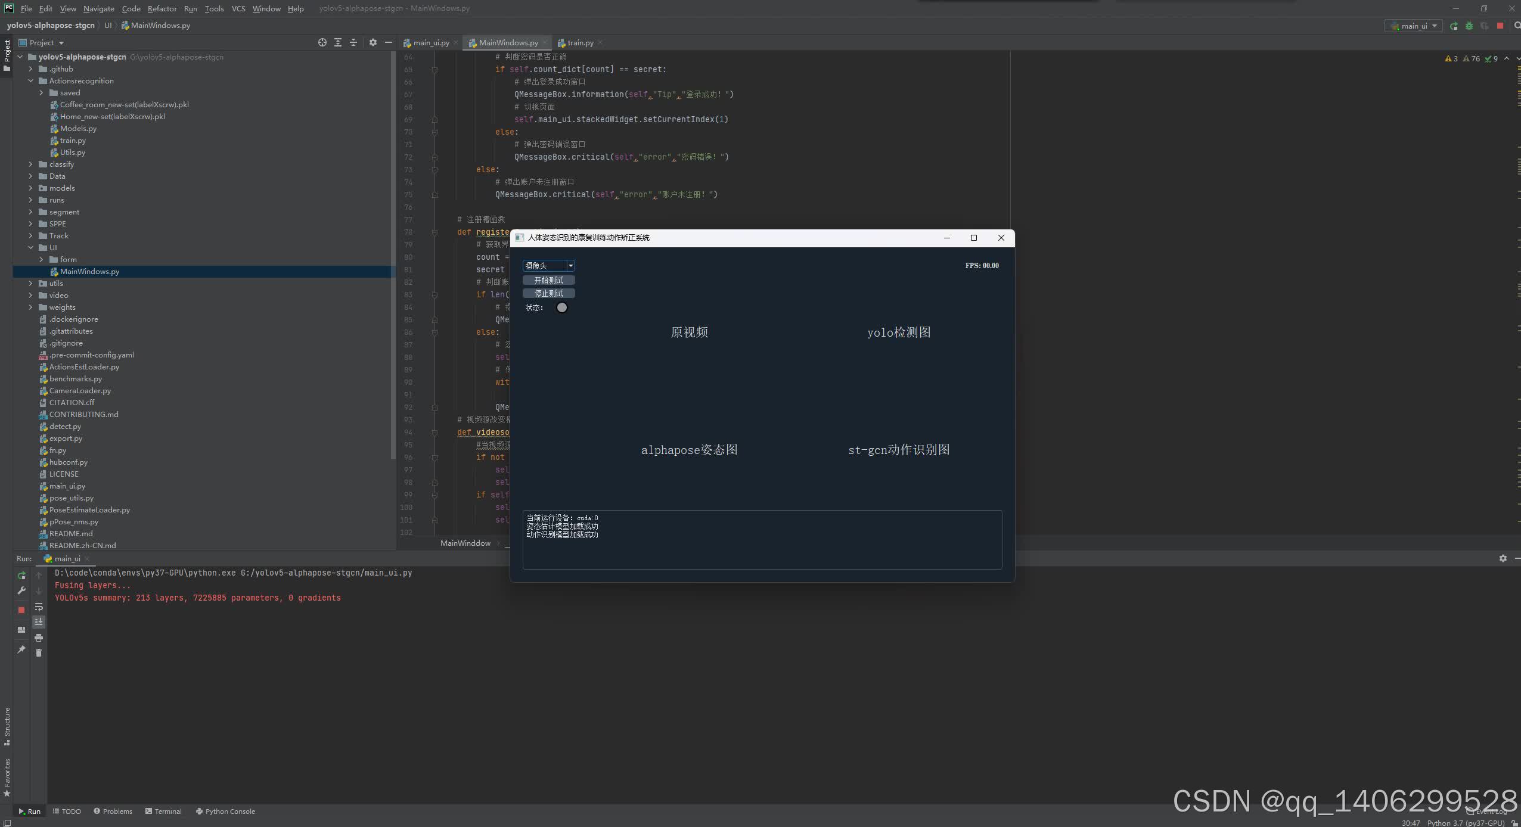1521x827 pixels.
Task: Clear console output with trash icon
Action: coord(39,653)
